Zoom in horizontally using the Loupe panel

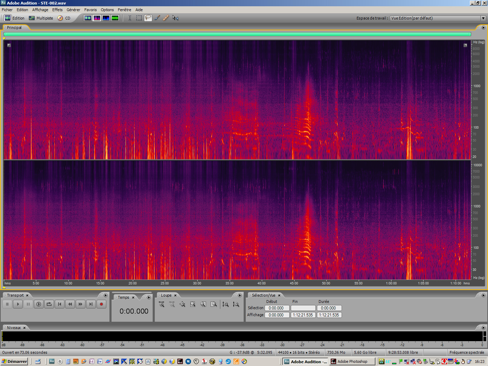point(162,304)
